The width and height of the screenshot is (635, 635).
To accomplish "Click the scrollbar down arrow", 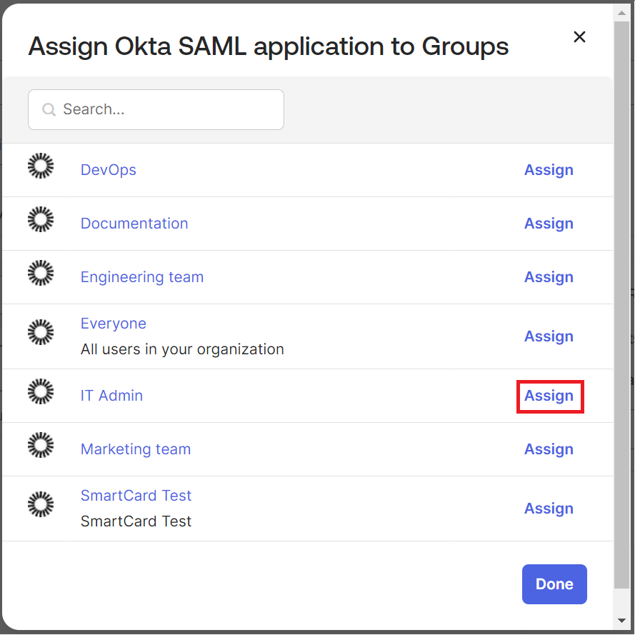I will pos(622,620).
